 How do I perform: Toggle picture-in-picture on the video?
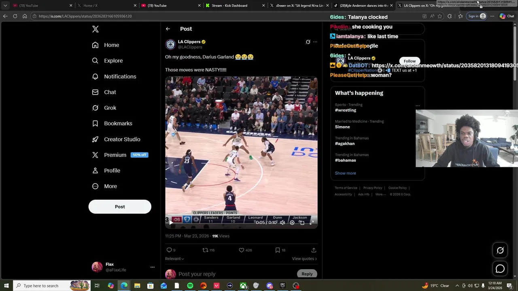click(302, 222)
